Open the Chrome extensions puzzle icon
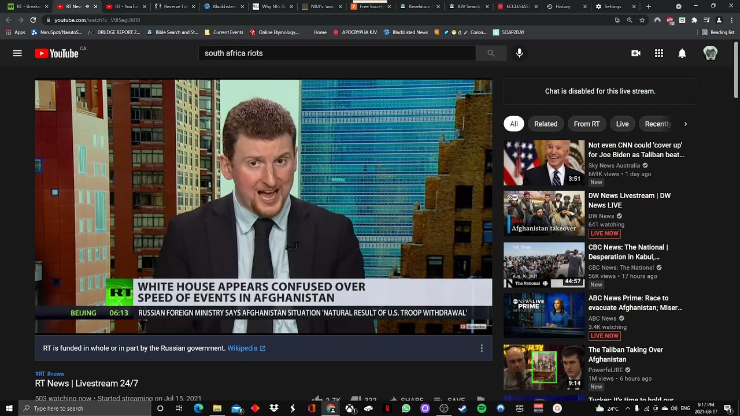Image resolution: width=740 pixels, height=416 pixels. 694,20
